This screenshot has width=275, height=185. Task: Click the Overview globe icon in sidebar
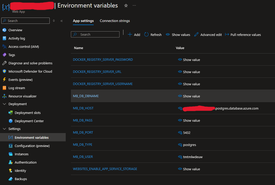pyautogui.click(x=4, y=30)
